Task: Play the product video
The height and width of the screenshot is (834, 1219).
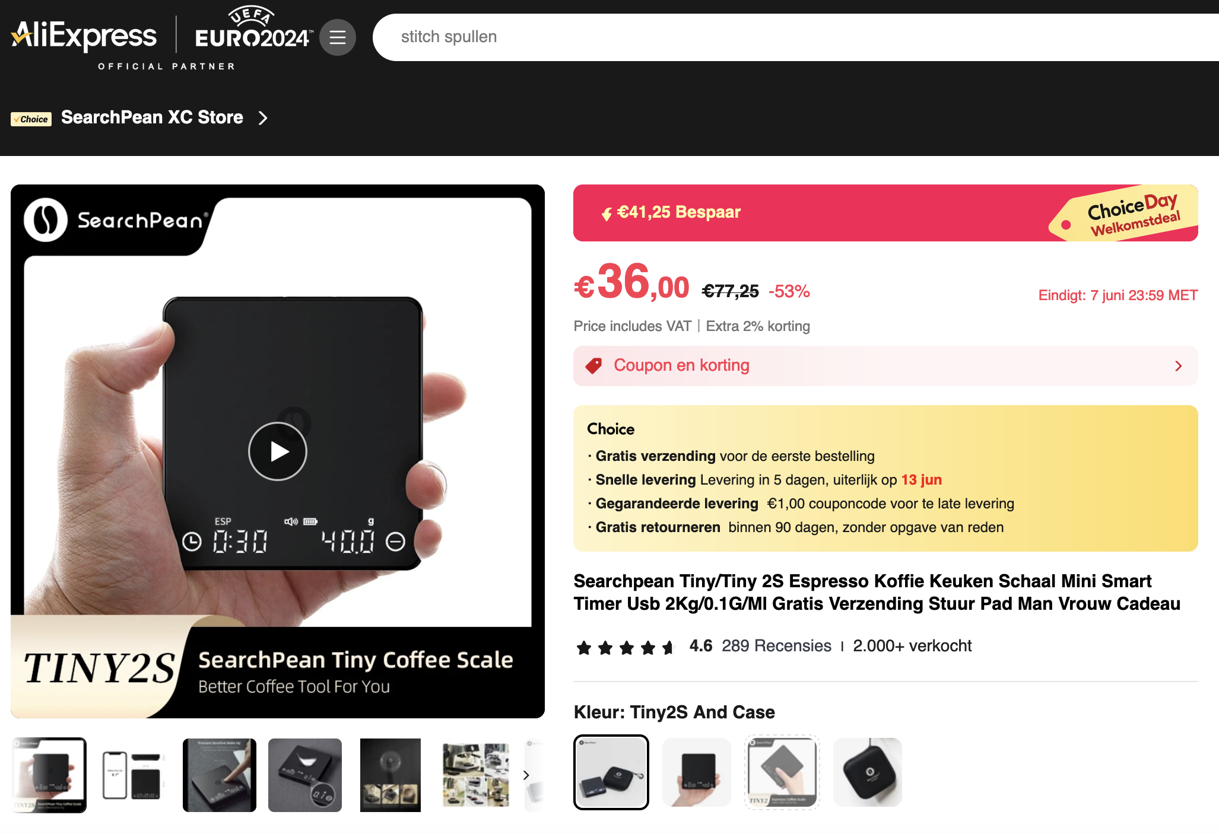Action: (278, 451)
